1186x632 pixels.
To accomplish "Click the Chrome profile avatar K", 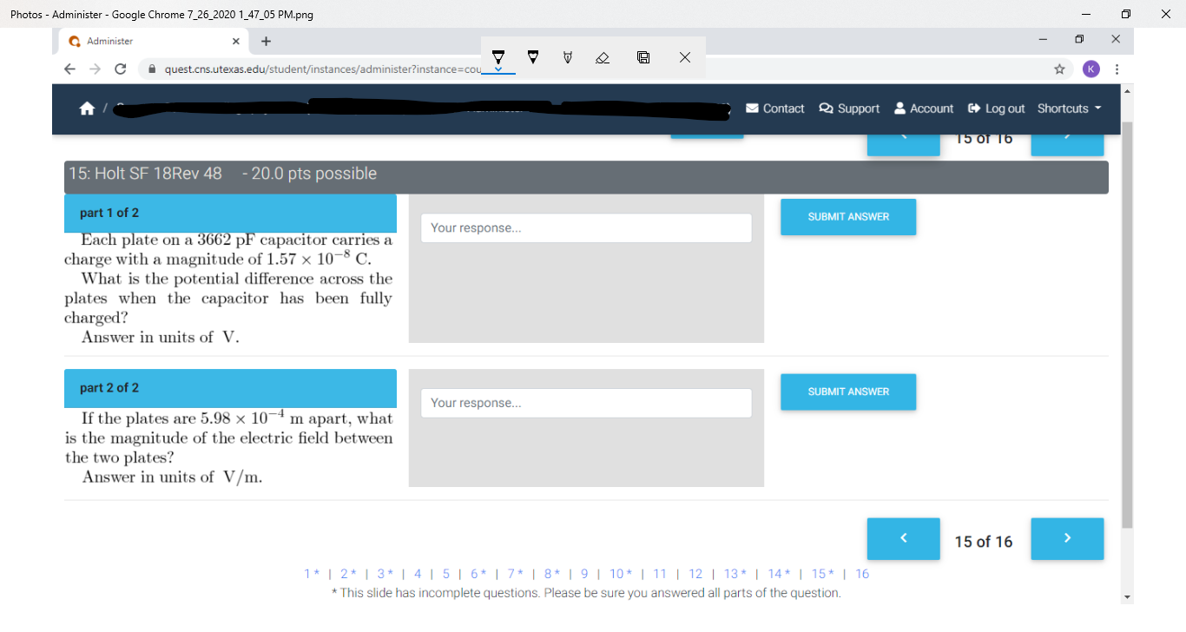I will (x=1091, y=69).
